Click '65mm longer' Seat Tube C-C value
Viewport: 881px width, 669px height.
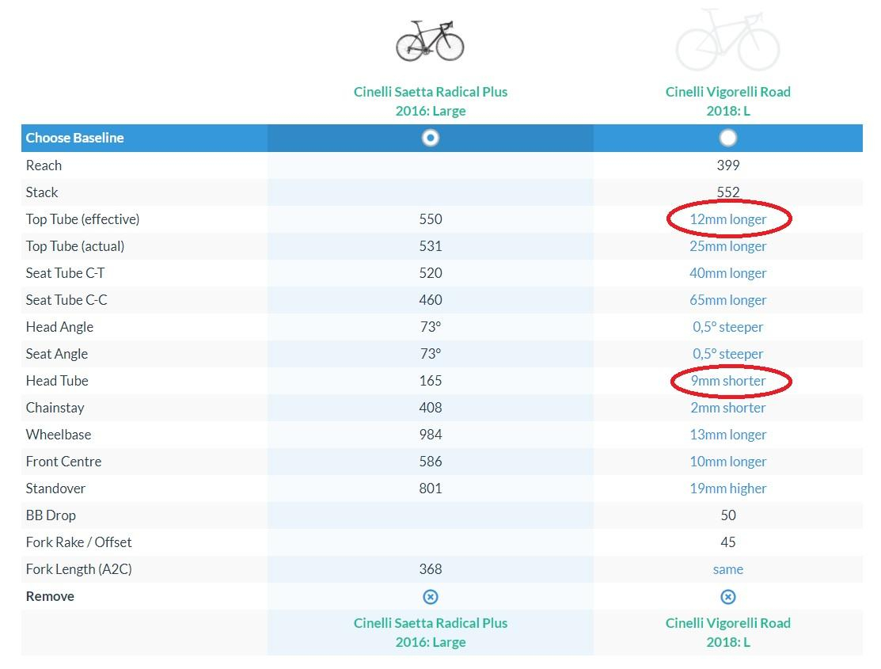727,300
